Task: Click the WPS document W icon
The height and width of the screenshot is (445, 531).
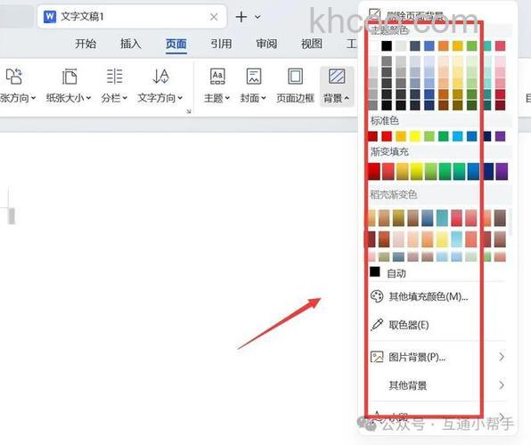Action: pyautogui.click(x=50, y=16)
